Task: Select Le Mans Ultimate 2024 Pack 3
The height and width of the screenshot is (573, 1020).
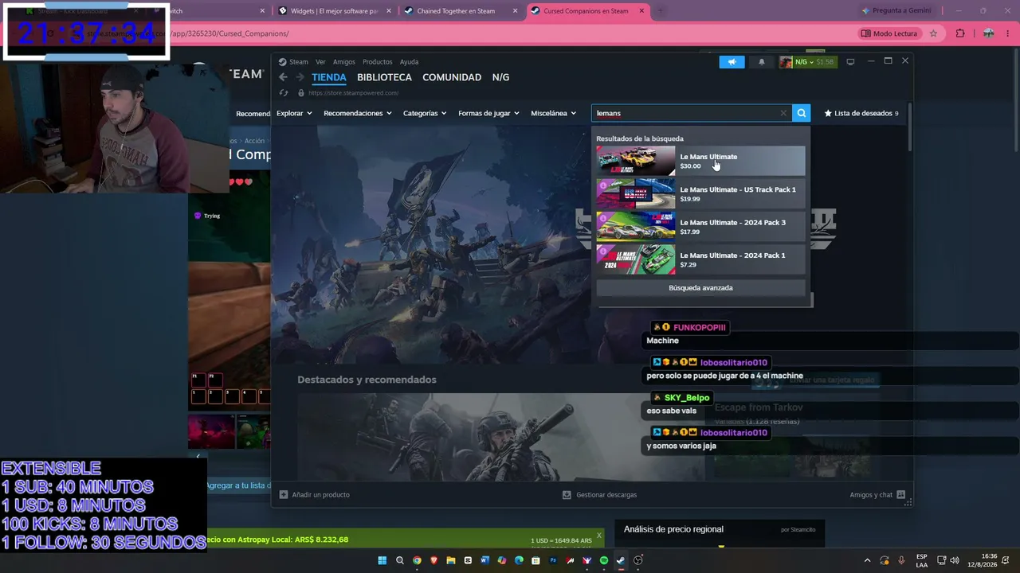Action: tap(700, 227)
